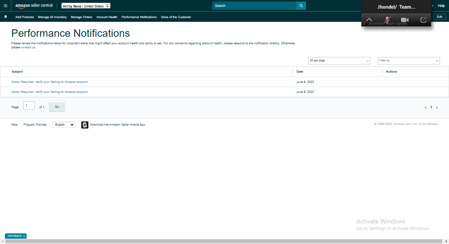Screen dimensions: 449x244
Task: Click the Actions column header
Action: click(392, 72)
